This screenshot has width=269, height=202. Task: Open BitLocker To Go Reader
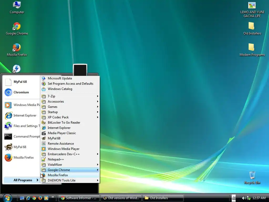tap(70, 123)
